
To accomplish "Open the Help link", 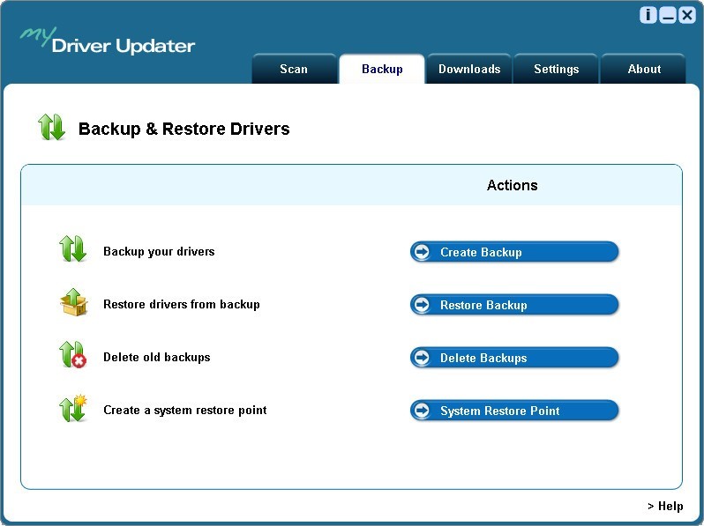I will click(665, 506).
